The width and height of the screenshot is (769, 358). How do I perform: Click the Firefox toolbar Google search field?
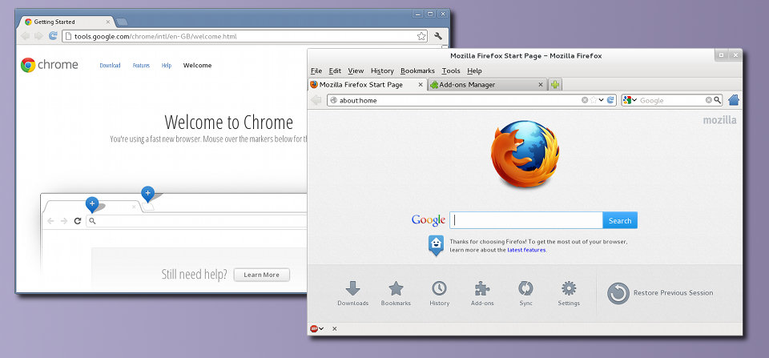671,101
